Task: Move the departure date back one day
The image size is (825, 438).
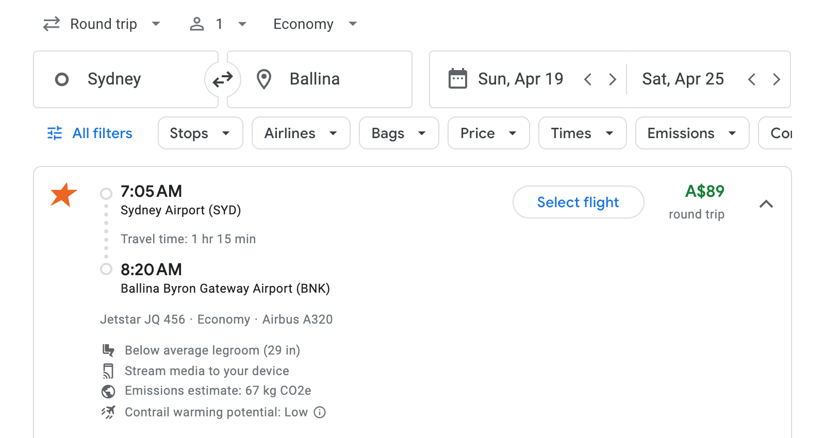Action: (588, 79)
